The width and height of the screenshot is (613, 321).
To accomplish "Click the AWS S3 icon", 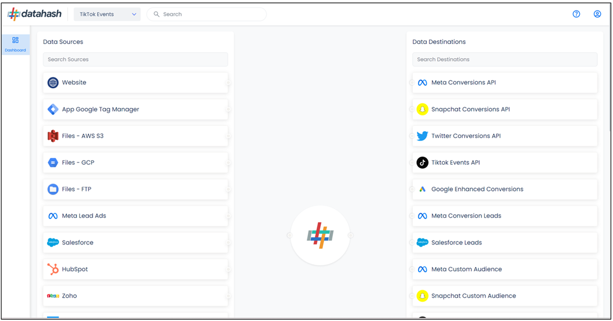I will [x=53, y=136].
